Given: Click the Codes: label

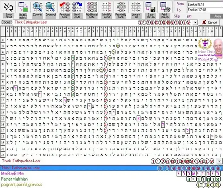Looking at the screenshot, I should (7, 22).
